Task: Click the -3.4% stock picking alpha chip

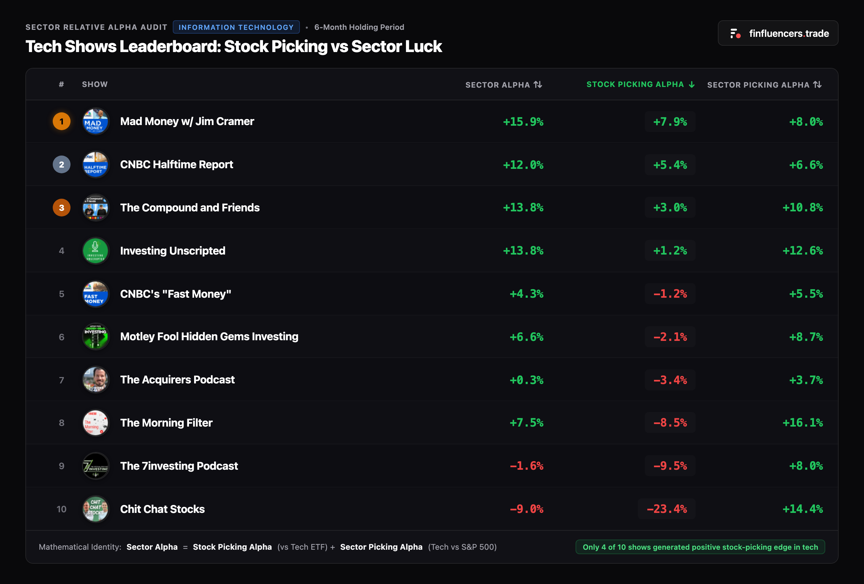Action: click(x=670, y=380)
